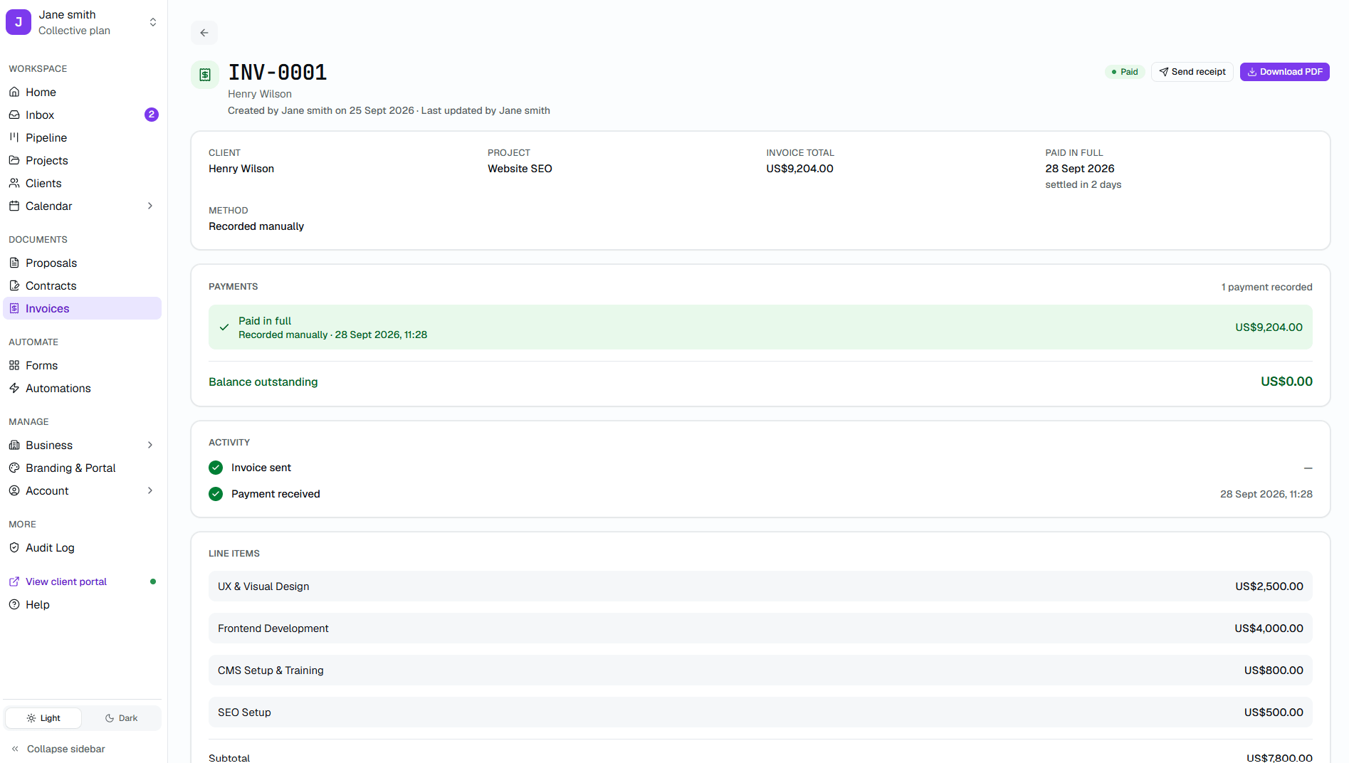Switch to Light theme
The image size is (1349, 763).
[43, 718]
